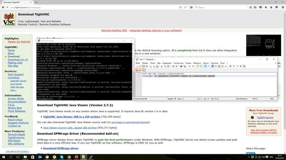Open the purchase a commercial license link
Screen dimensions: 286x160
pos(130,122)
